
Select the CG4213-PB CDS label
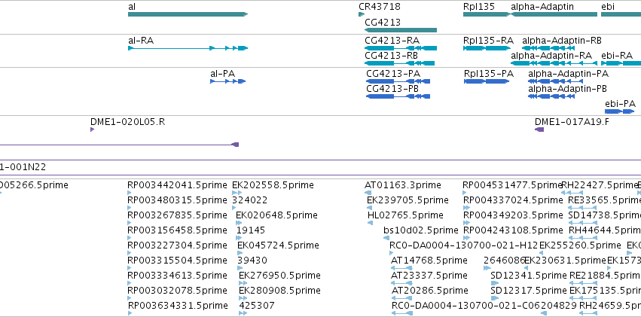point(392,89)
